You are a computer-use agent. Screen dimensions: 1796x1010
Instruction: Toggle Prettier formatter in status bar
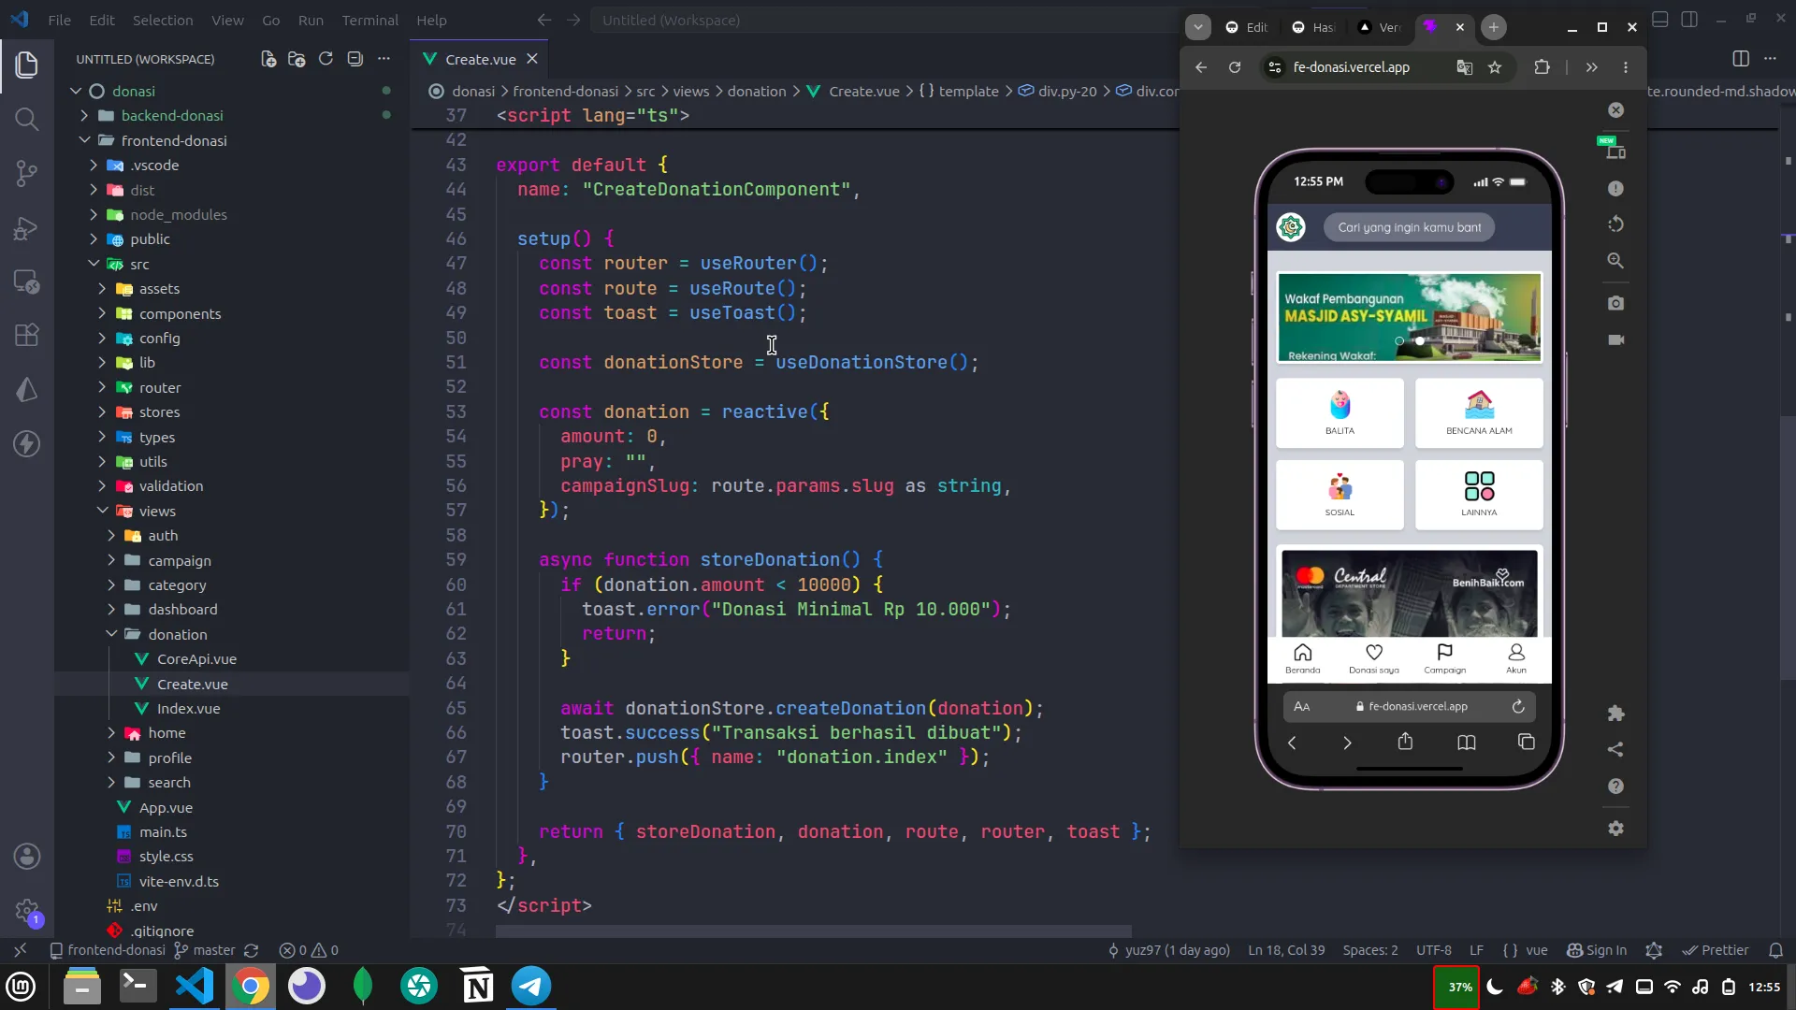(x=1716, y=950)
